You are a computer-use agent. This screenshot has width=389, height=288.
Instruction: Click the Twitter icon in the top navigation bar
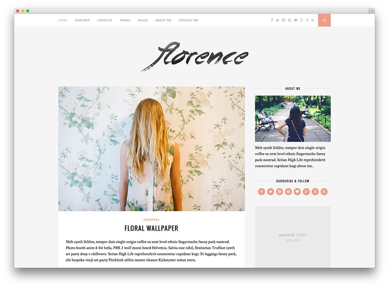point(277,20)
